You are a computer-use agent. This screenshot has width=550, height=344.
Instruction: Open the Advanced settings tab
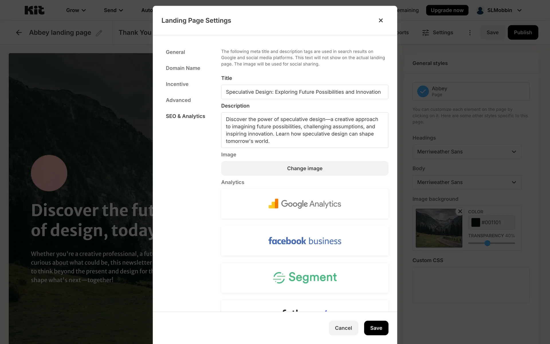[178, 100]
